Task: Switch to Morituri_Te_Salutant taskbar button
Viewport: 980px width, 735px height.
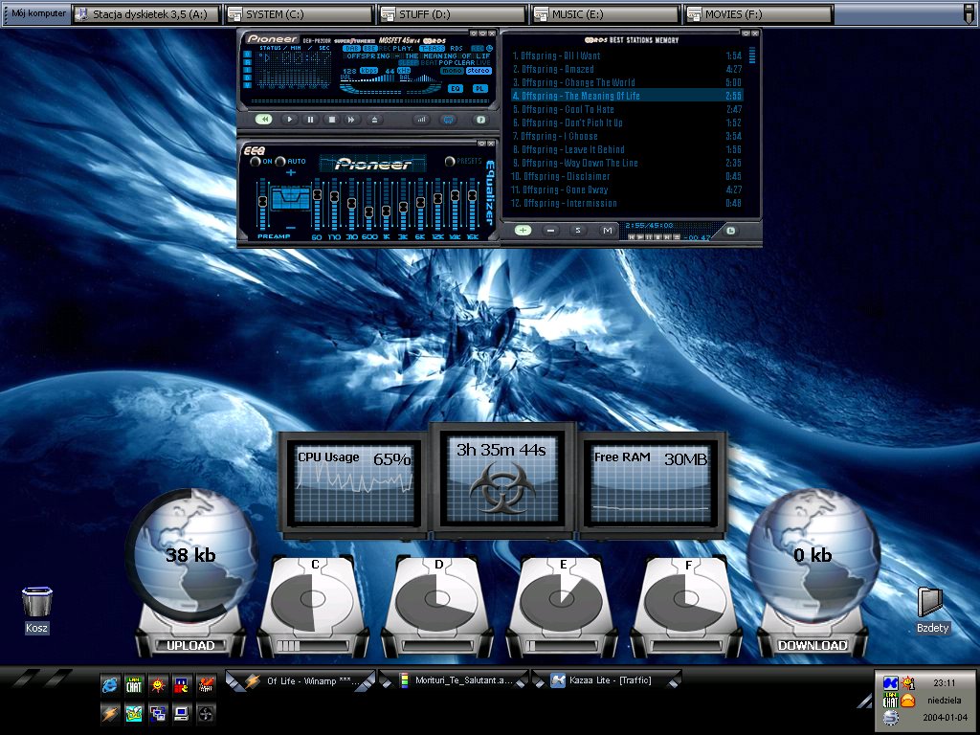Action: pyautogui.click(x=455, y=680)
